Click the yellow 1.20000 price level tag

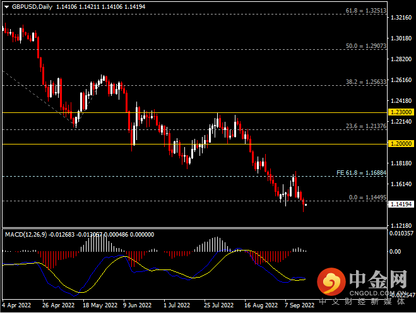coord(401,144)
